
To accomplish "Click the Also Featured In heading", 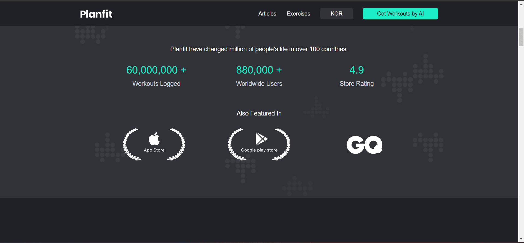I will (x=259, y=113).
